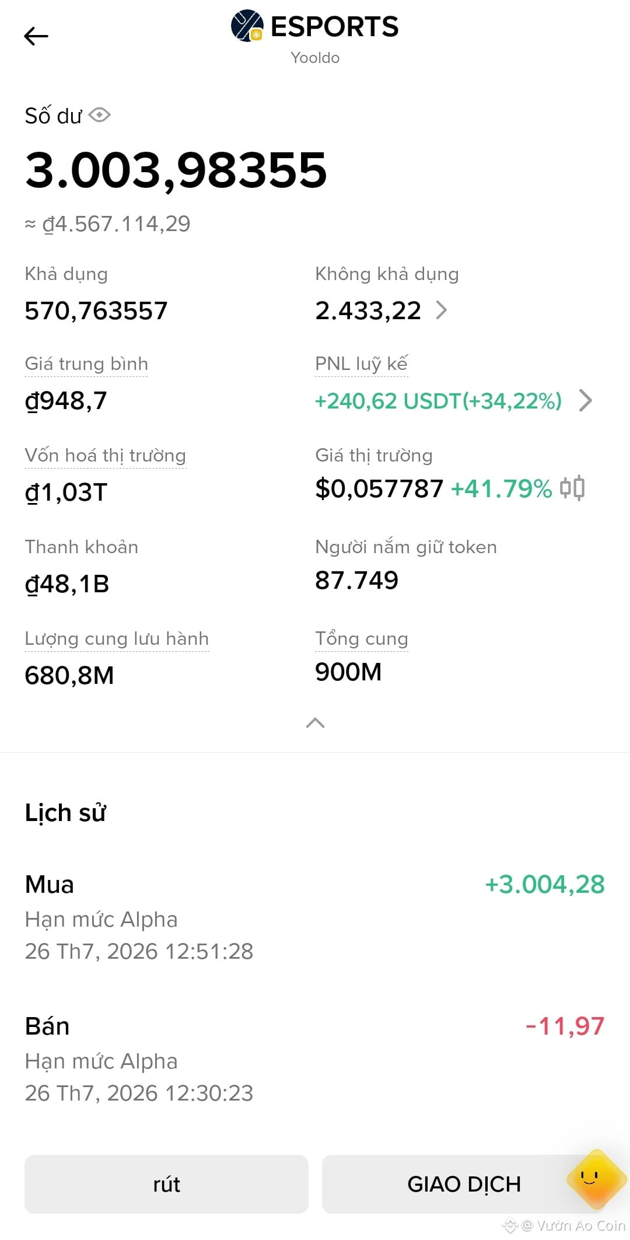Tap the 3.003,98355 balance amount
The image size is (630, 1240).
tap(176, 170)
